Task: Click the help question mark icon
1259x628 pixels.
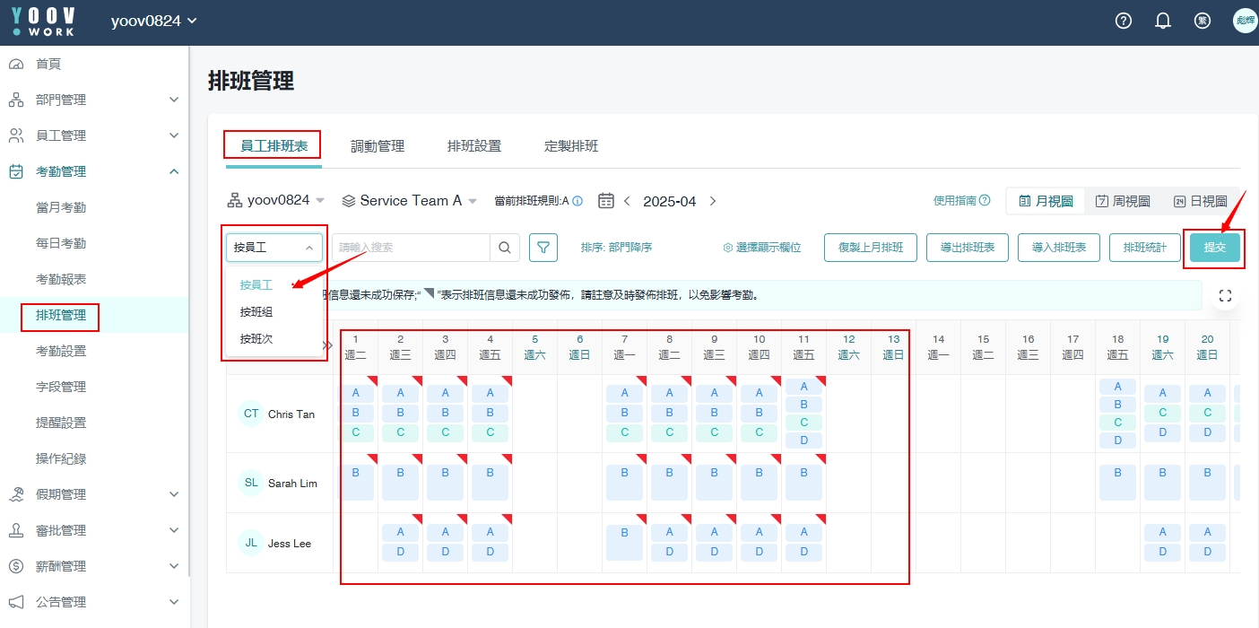Action: (x=1124, y=22)
